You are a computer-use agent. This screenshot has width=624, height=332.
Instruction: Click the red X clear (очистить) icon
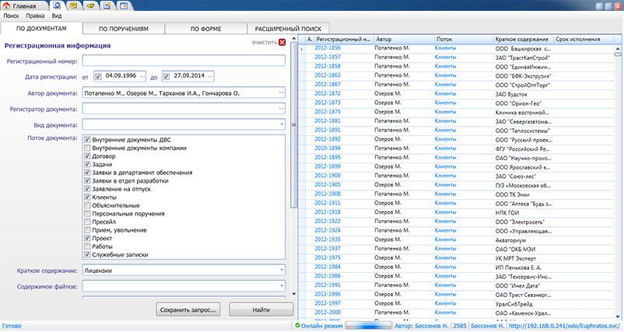coord(282,42)
